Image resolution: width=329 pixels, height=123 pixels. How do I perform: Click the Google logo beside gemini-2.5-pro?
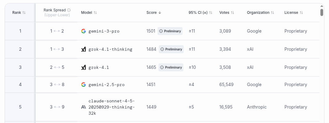83,85
